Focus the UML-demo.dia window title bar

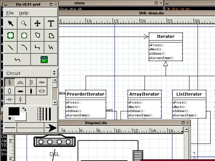(151, 13)
